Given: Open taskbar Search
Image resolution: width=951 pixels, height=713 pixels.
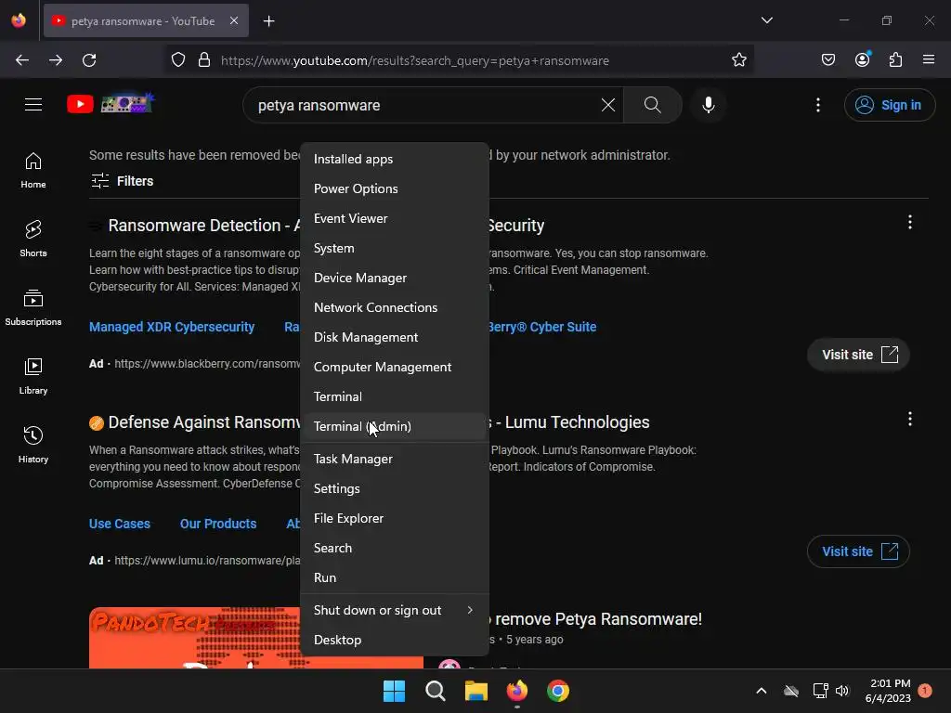Looking at the screenshot, I should [435, 691].
